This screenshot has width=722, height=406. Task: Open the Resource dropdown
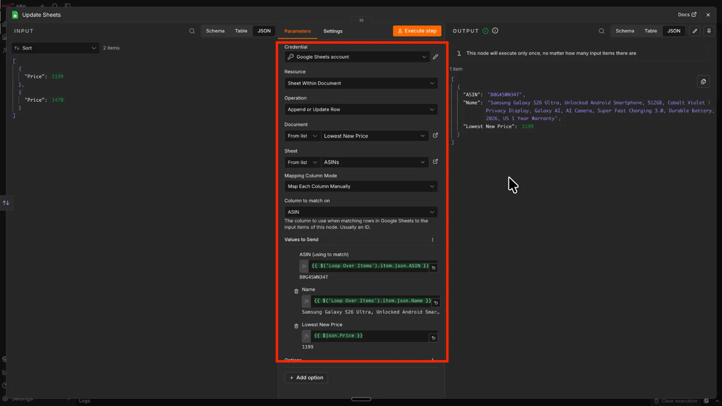coord(361,83)
